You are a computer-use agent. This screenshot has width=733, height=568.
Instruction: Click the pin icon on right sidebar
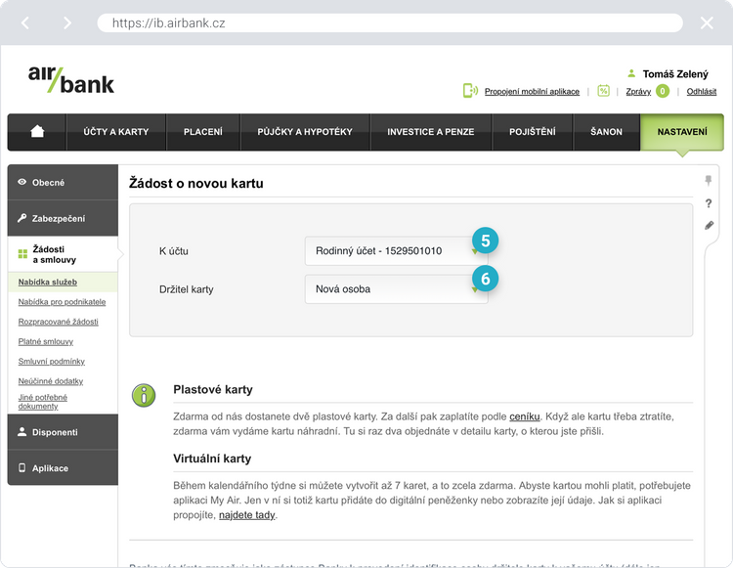point(710,181)
